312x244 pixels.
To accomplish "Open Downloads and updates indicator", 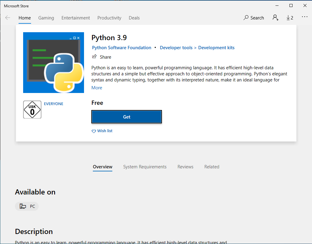I will tap(290, 18).
